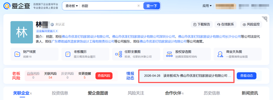The height and width of the screenshot is (100, 273).
Task: Open the 查老板 search type dropdown
Action: click(x=72, y=6)
